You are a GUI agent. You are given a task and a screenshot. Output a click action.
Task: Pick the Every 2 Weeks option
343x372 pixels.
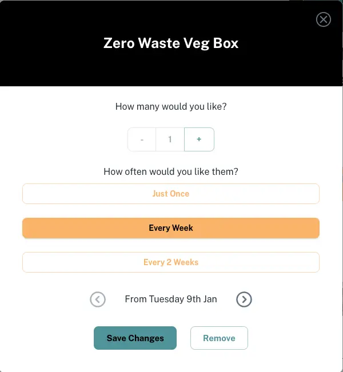[x=171, y=262]
